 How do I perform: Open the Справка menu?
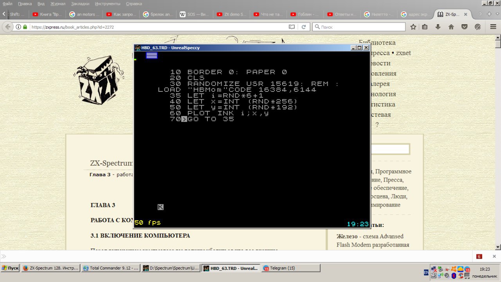(x=134, y=4)
